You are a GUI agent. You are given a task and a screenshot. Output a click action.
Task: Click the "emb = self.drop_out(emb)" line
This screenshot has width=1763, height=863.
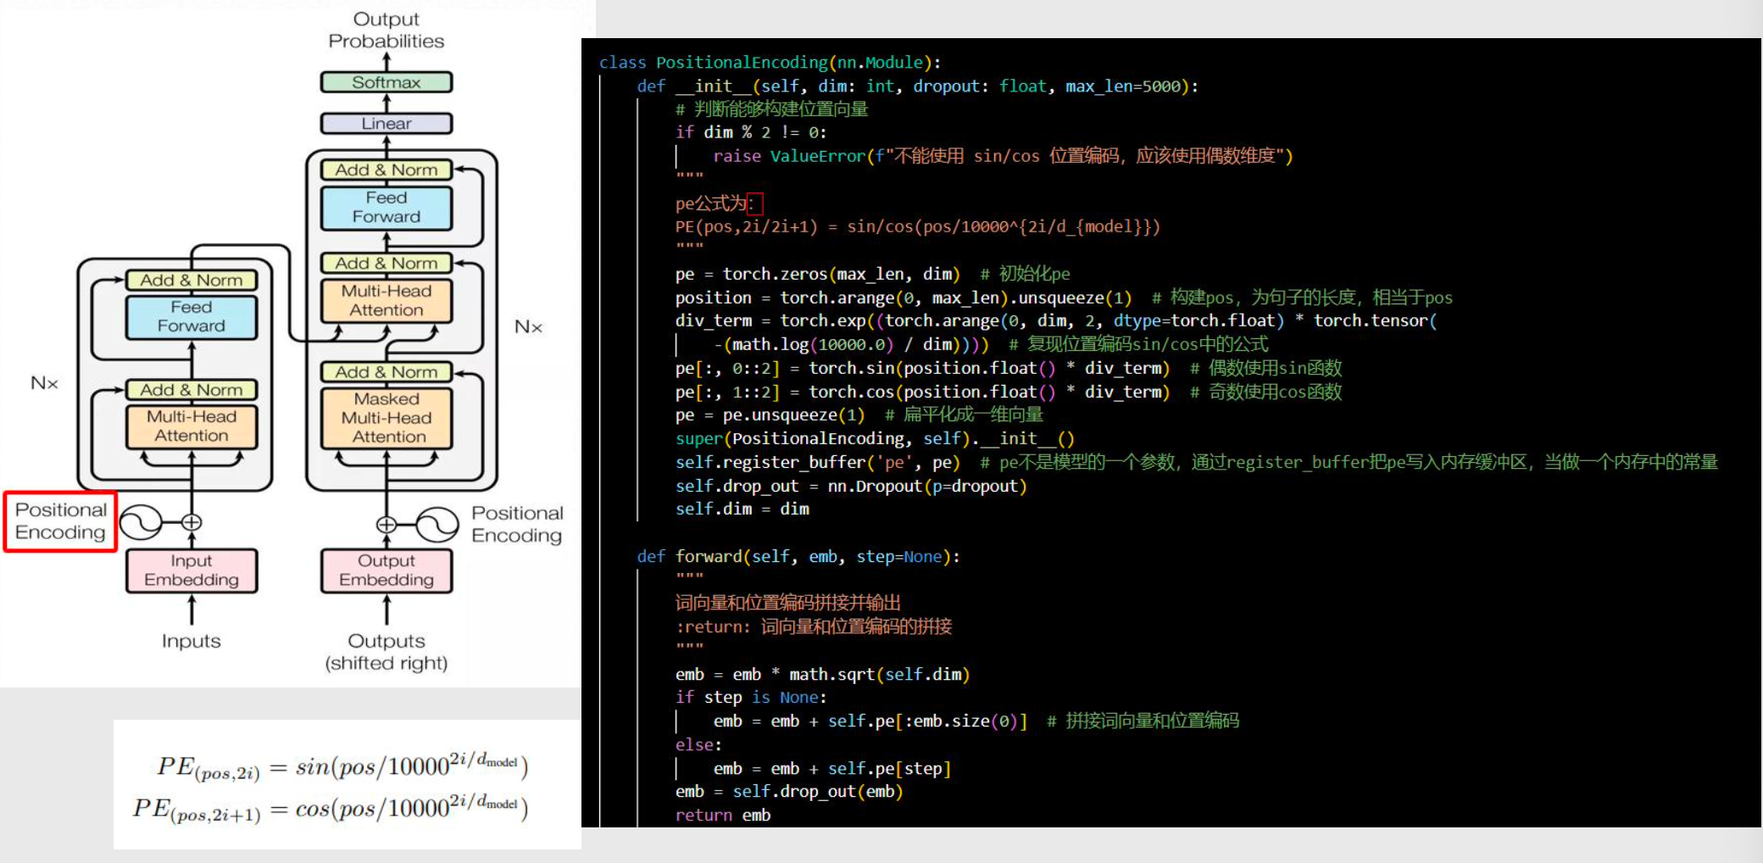point(789,792)
